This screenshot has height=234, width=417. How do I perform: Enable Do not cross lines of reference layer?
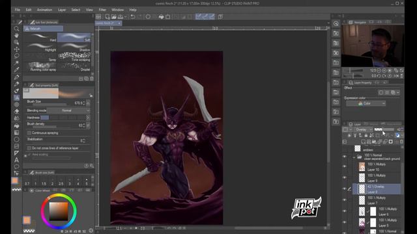(29, 148)
